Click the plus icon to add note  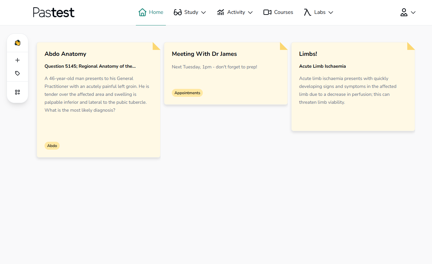tap(17, 60)
